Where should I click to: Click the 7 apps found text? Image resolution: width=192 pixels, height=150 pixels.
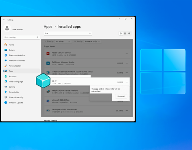point(49,46)
